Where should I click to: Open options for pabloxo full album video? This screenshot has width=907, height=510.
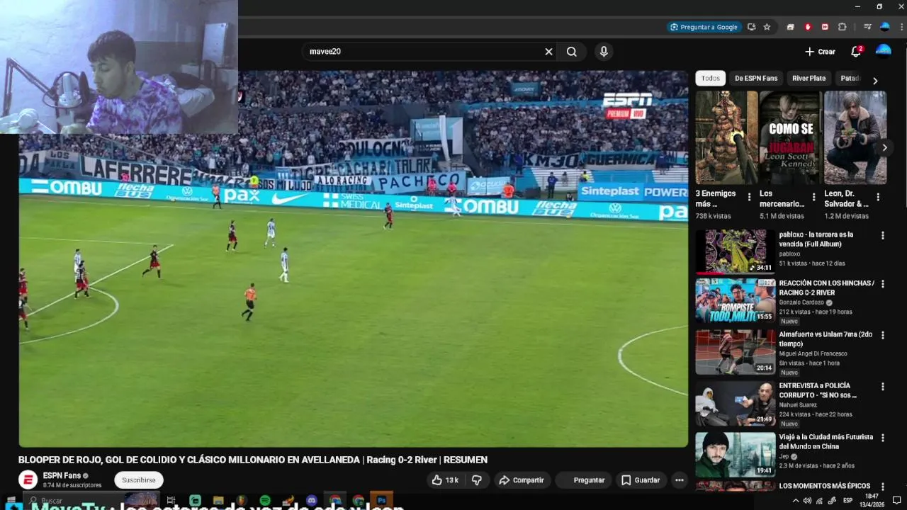[883, 235]
